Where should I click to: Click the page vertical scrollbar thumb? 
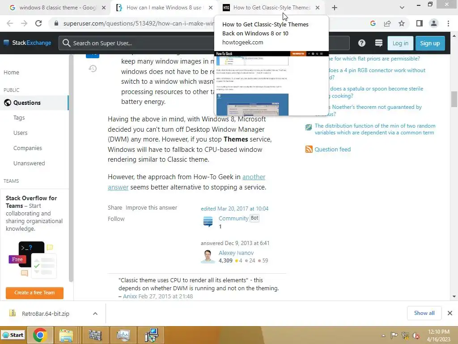(454, 99)
